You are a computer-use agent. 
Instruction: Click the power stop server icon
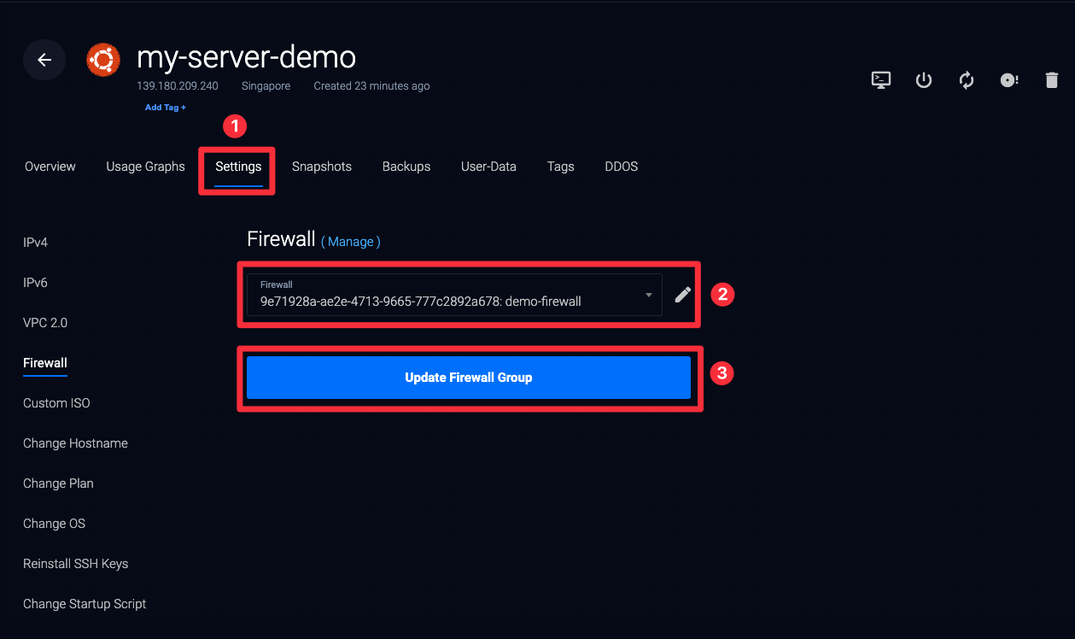pos(924,80)
